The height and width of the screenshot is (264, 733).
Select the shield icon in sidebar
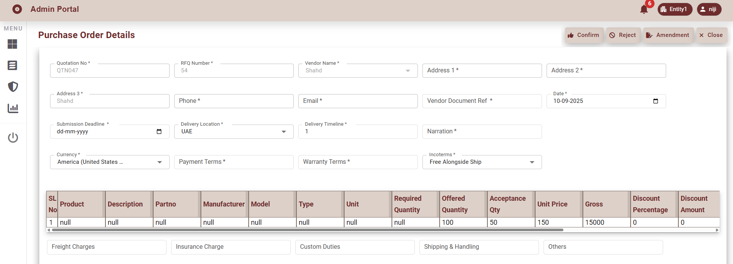click(x=13, y=87)
